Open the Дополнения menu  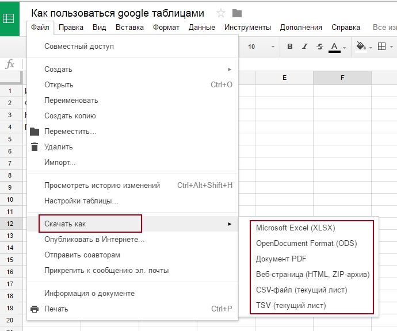click(x=301, y=27)
